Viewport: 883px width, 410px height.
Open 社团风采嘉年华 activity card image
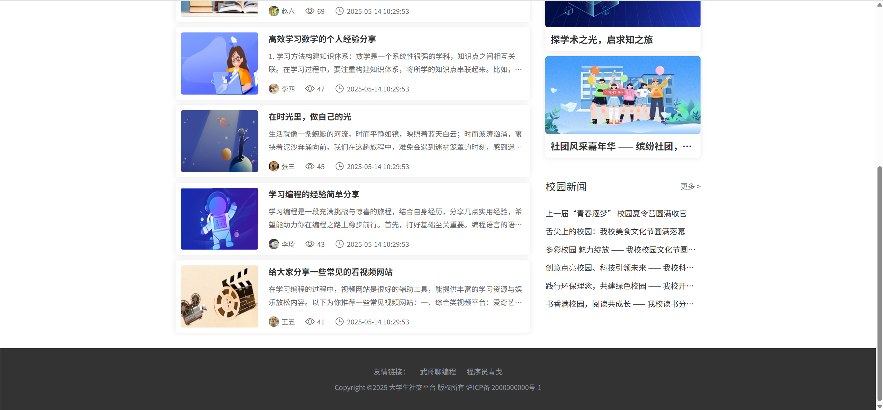point(623,95)
